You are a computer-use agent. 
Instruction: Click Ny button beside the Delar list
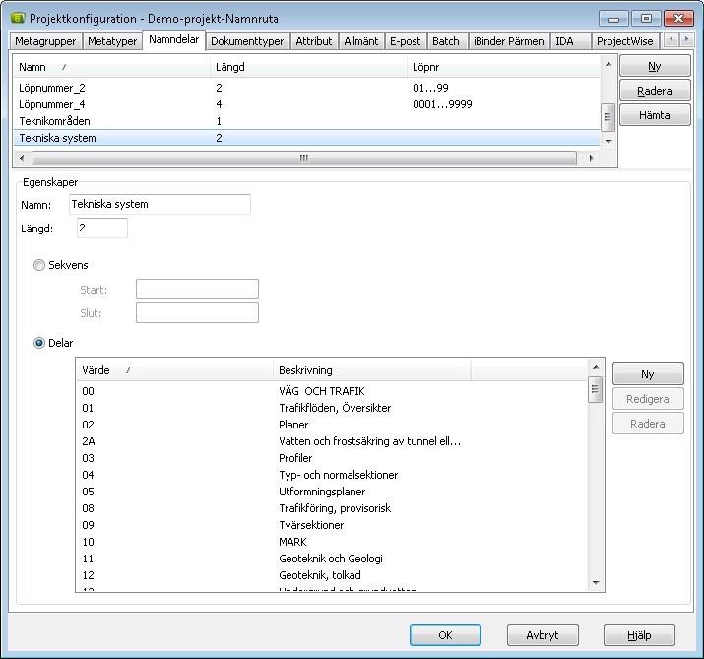click(648, 374)
